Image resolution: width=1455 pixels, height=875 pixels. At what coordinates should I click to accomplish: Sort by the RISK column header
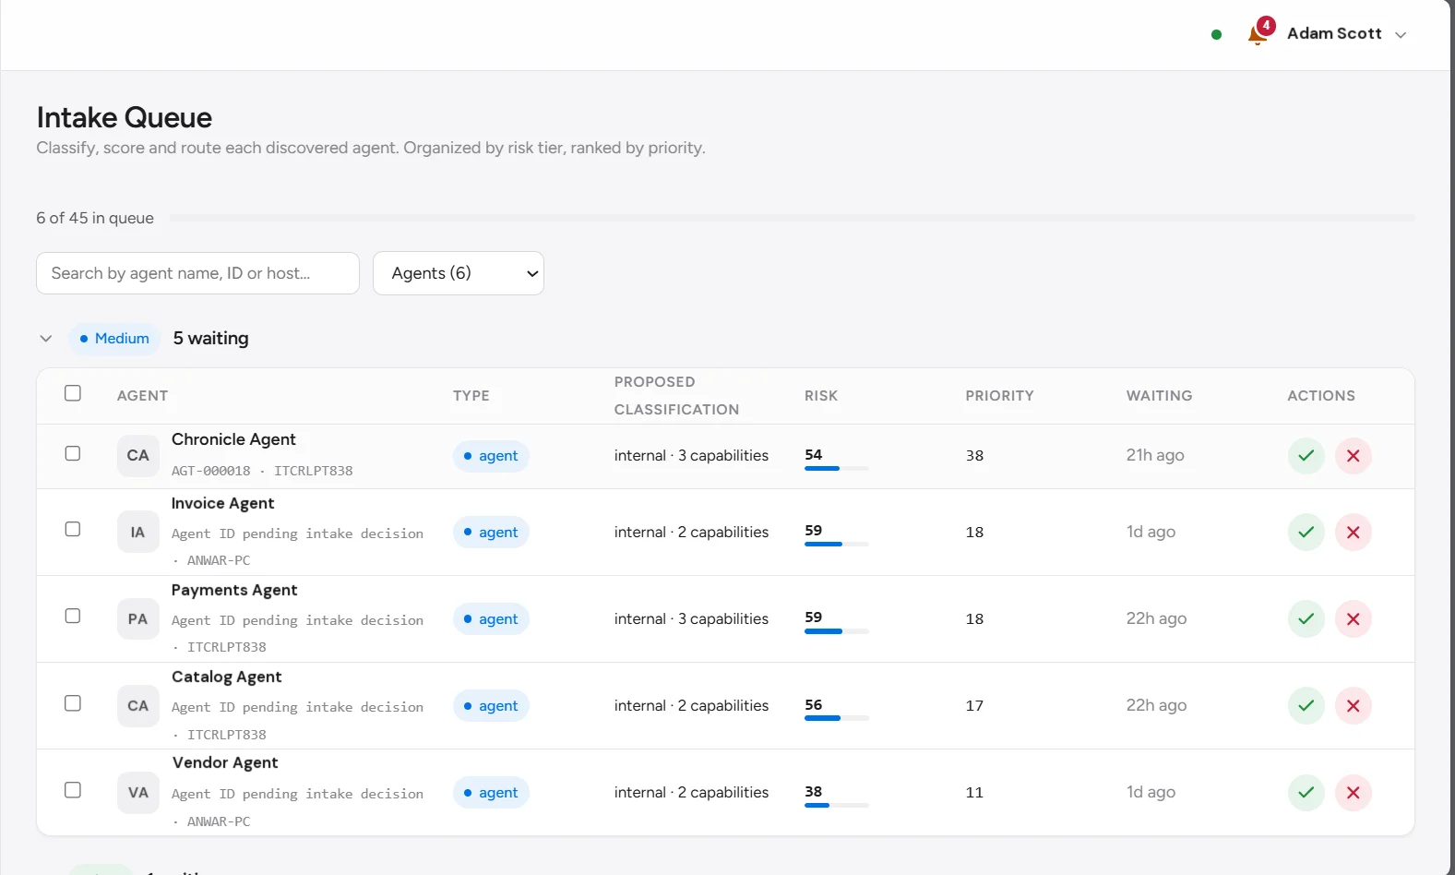tap(821, 396)
